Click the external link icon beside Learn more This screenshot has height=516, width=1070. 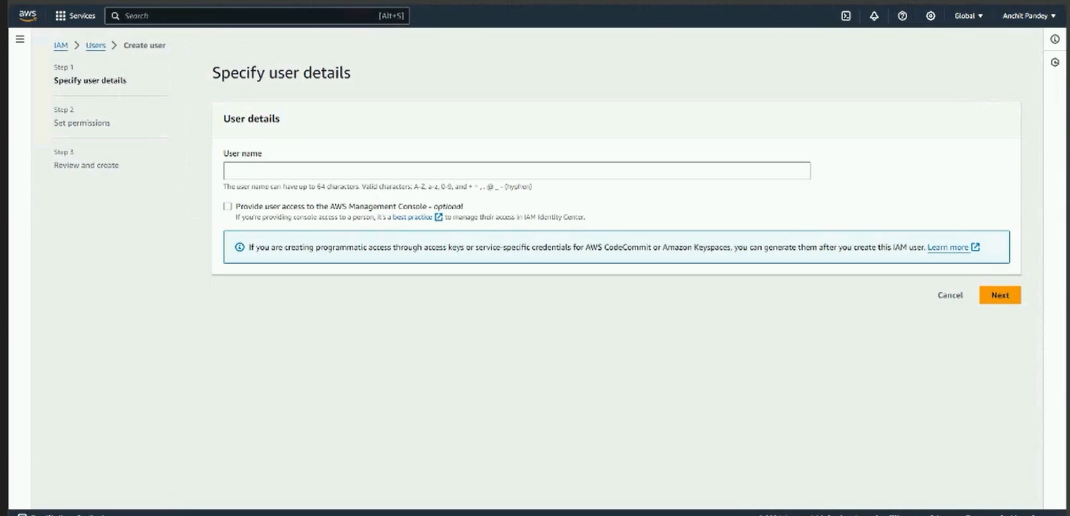pyautogui.click(x=975, y=247)
